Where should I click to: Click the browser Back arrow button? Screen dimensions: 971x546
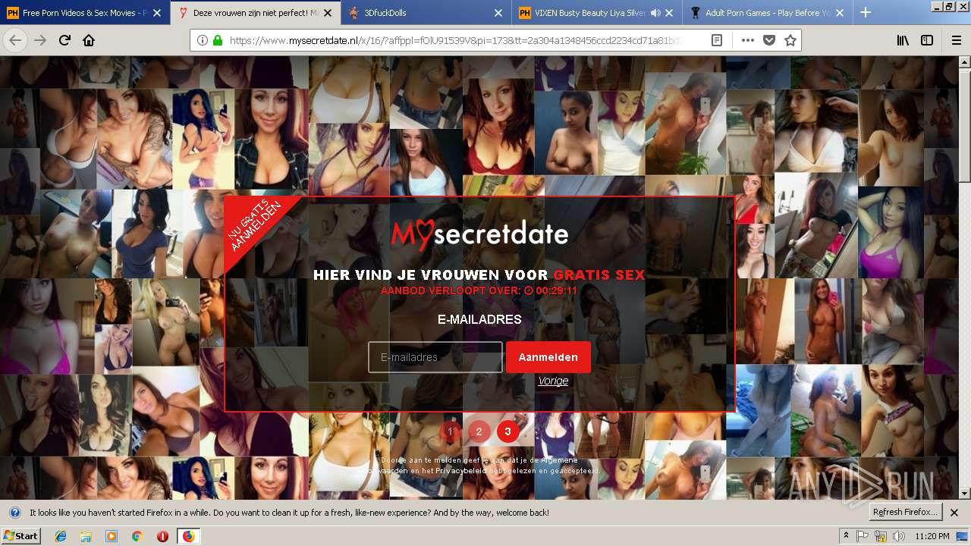pyautogui.click(x=16, y=40)
